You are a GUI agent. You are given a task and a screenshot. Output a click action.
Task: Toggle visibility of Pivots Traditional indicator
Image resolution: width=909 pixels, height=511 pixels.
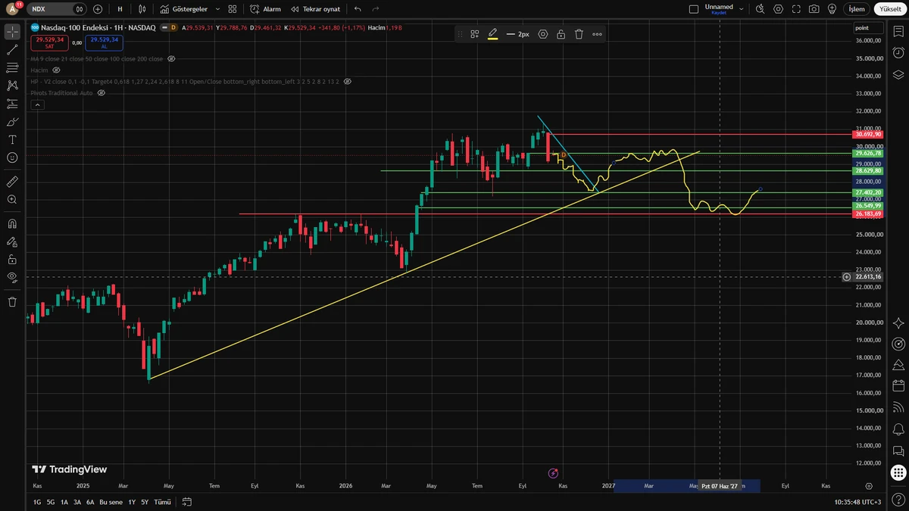(101, 92)
